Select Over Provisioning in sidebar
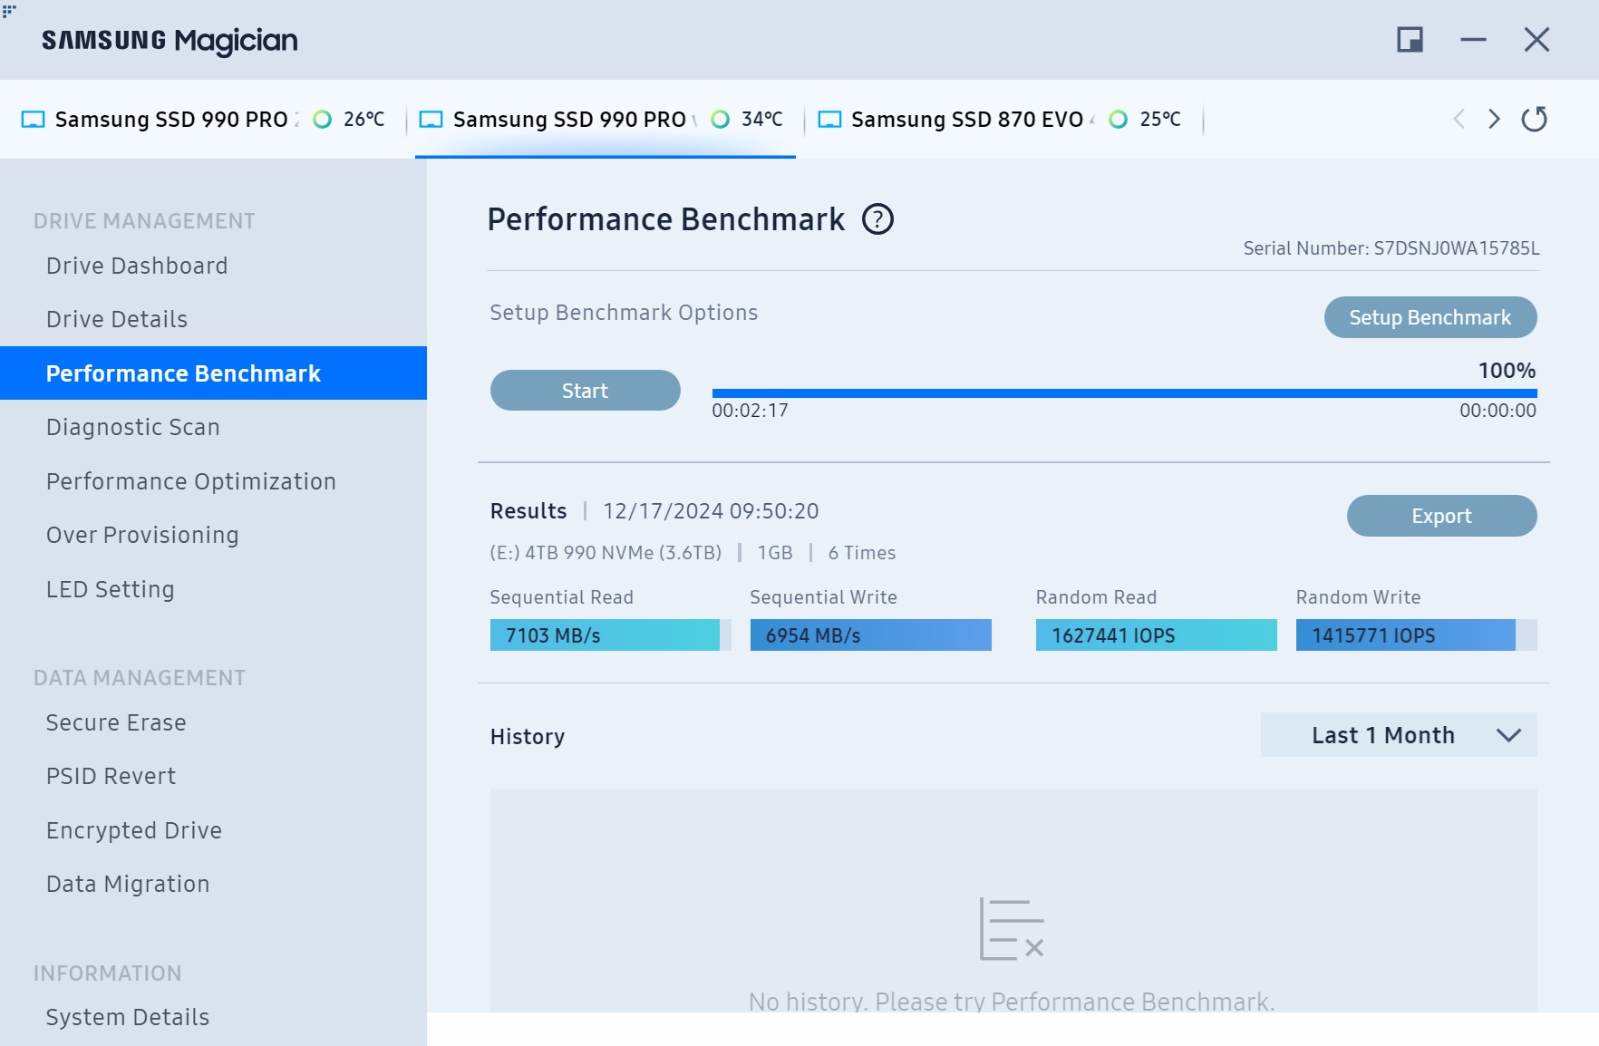 point(142,535)
